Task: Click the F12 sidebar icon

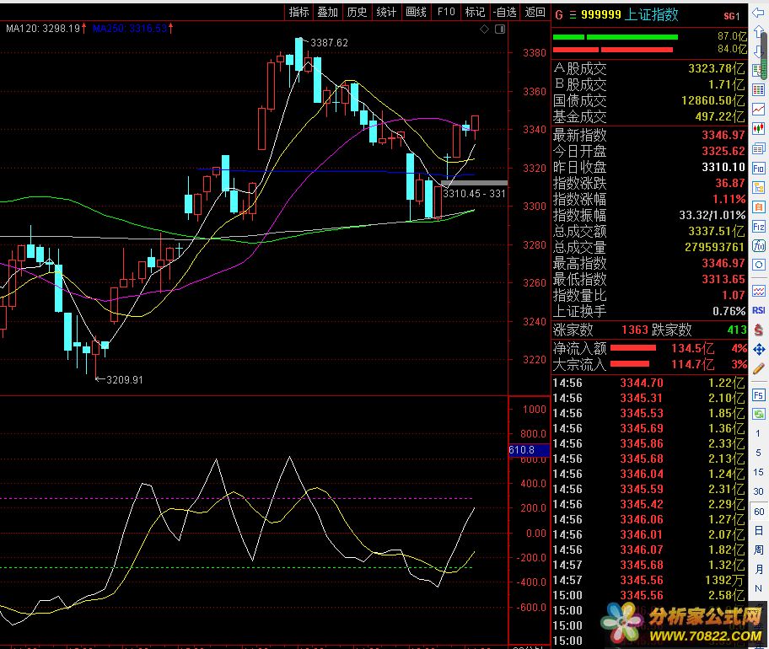Action: [758, 227]
